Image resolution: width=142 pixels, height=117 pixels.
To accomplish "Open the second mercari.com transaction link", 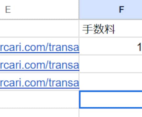I will tap(40, 65).
